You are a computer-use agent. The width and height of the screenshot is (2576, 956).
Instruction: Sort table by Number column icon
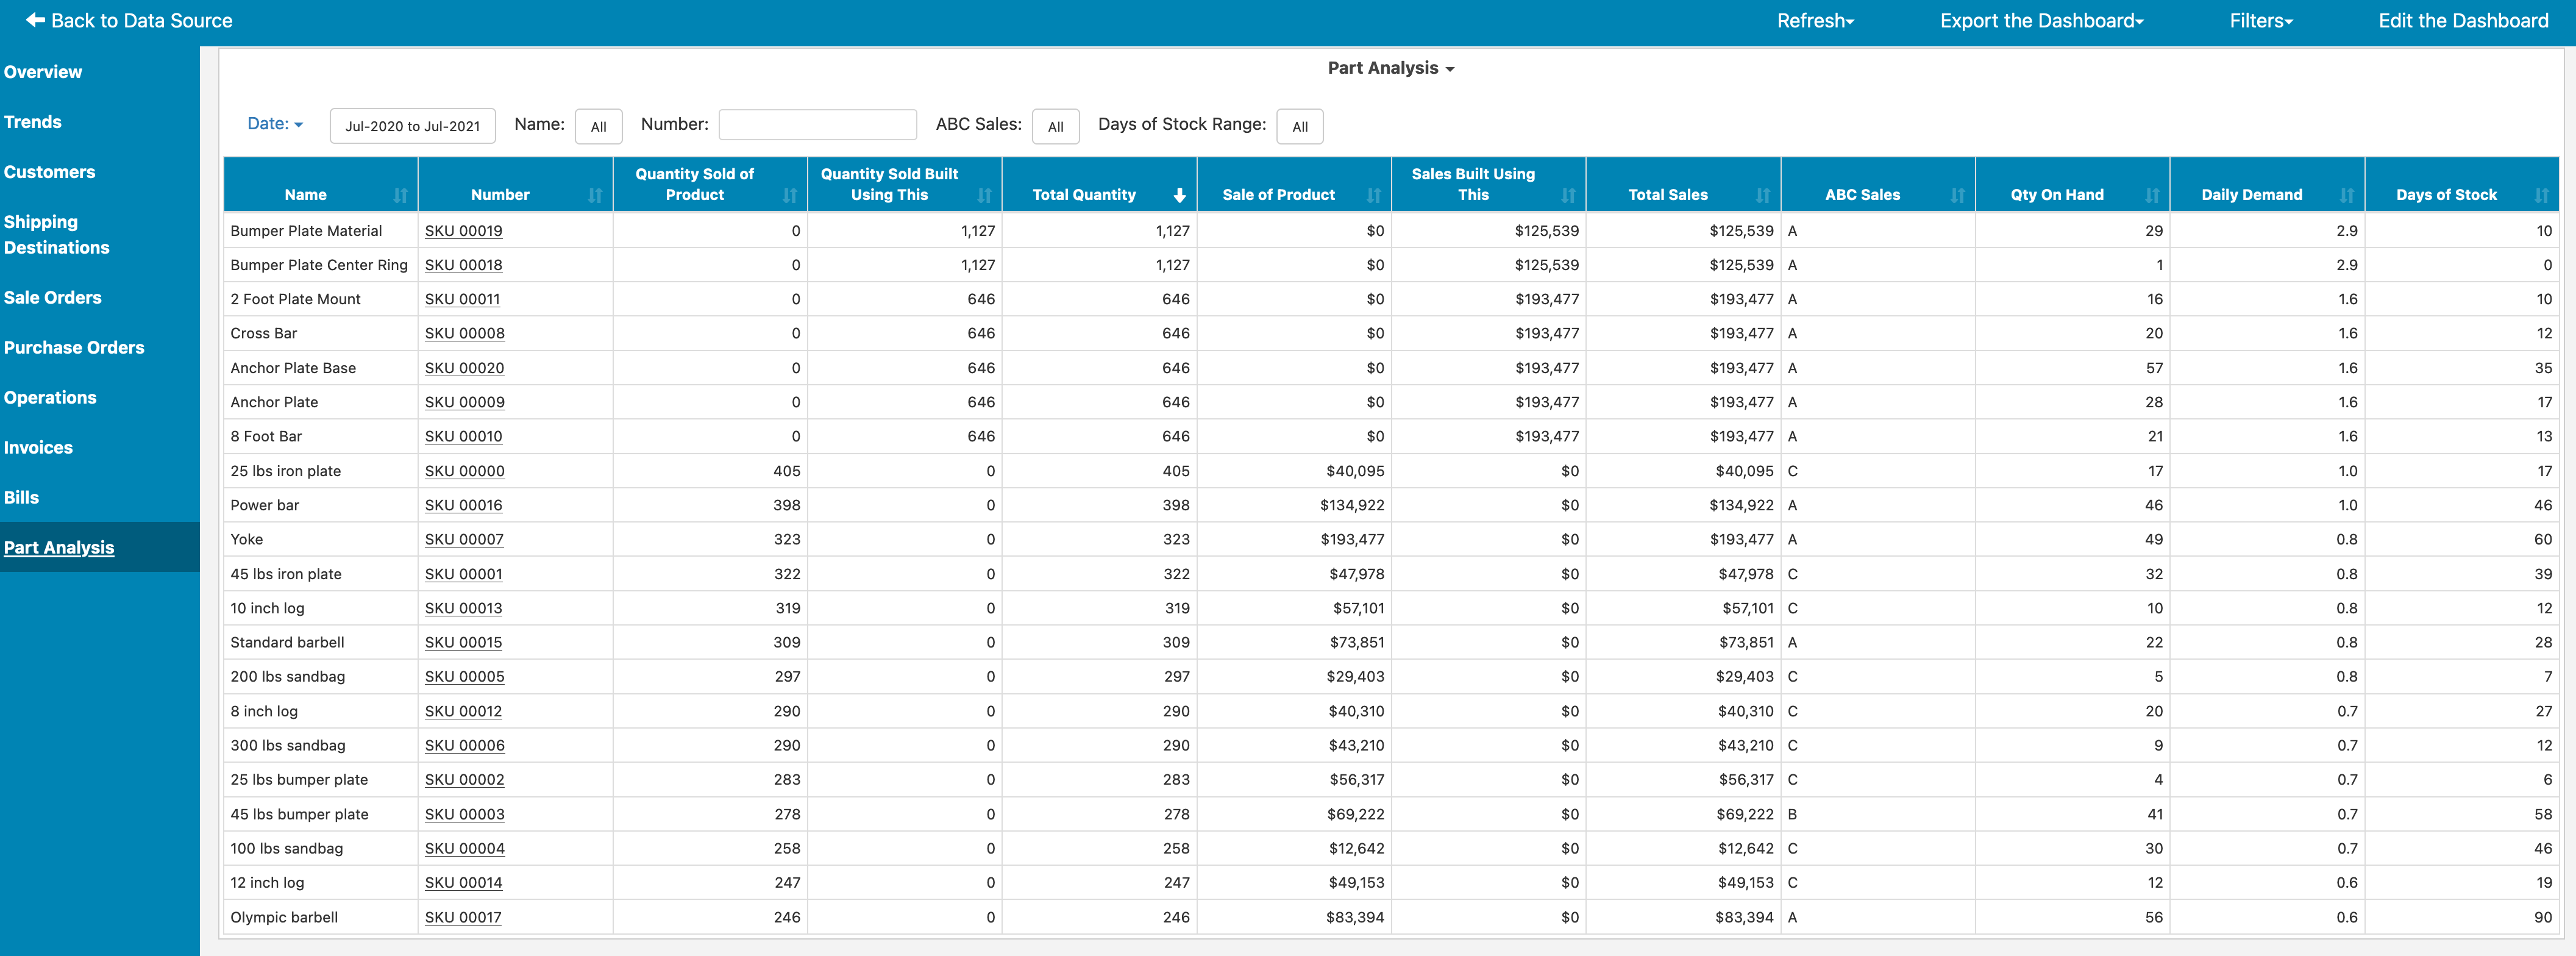click(595, 195)
